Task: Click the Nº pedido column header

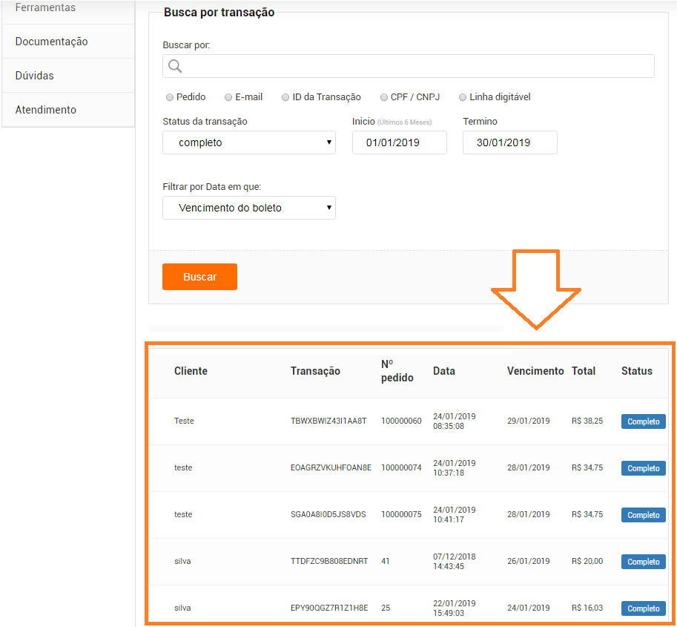Action: [x=397, y=371]
